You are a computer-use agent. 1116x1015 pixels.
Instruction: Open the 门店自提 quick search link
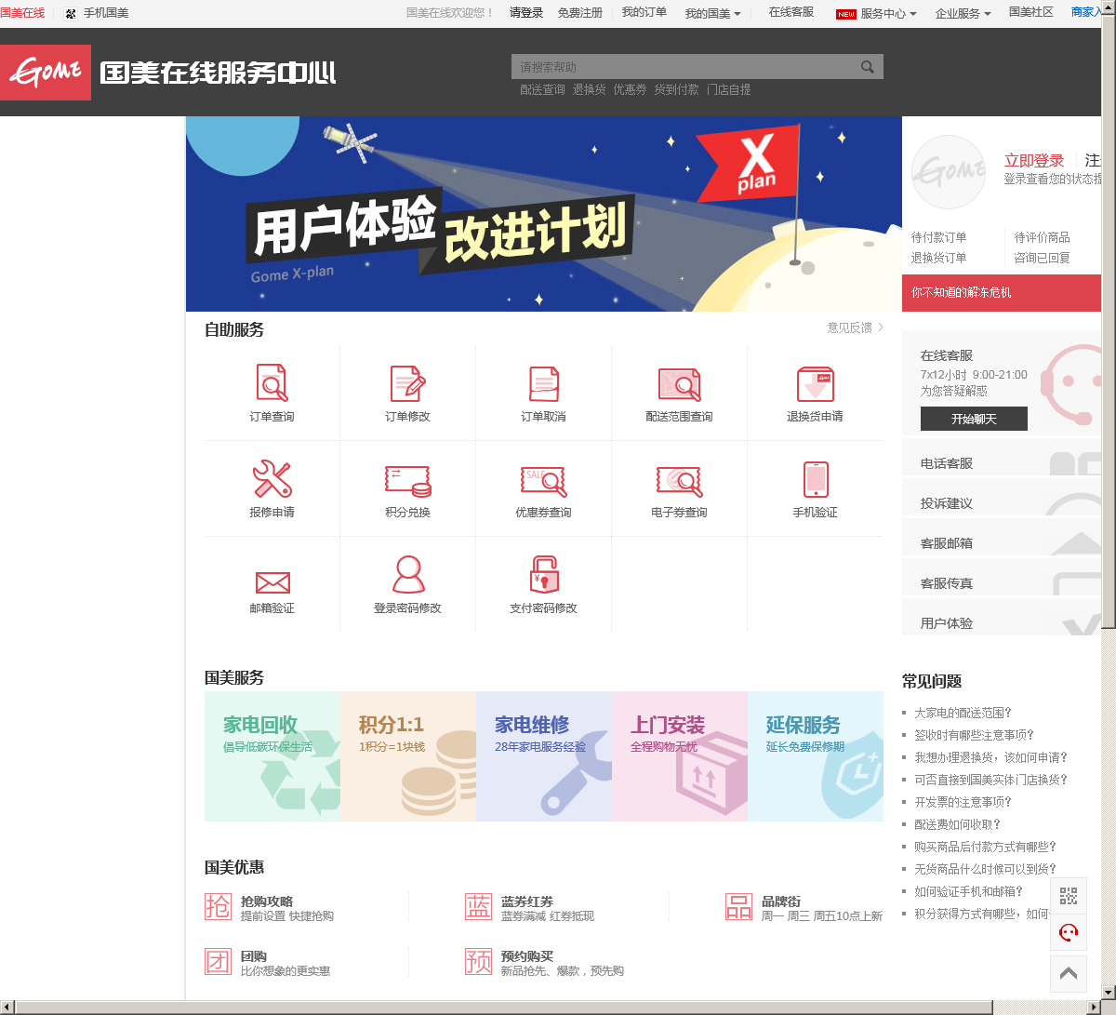(x=728, y=90)
